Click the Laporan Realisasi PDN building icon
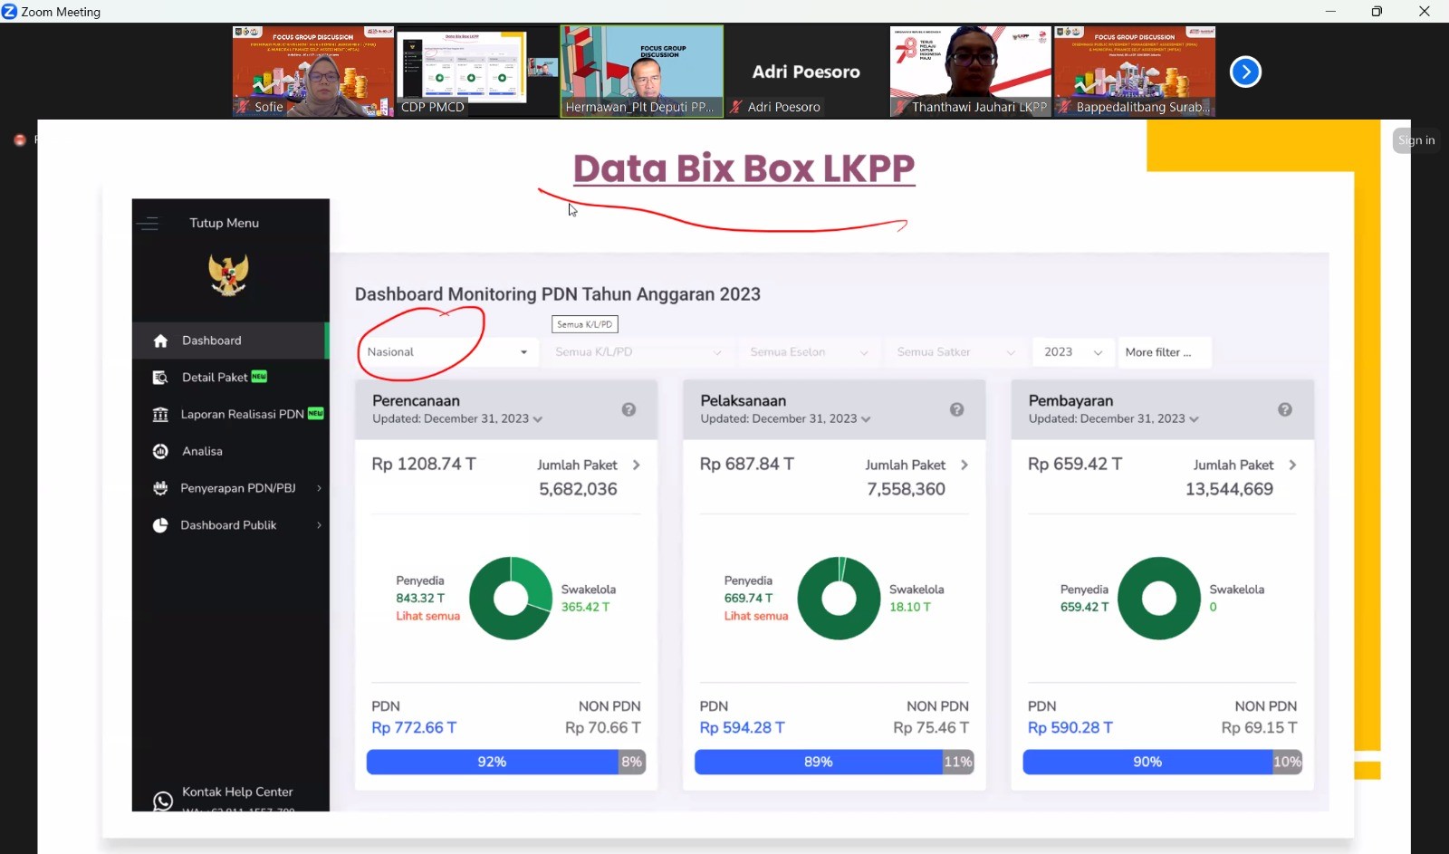This screenshot has width=1449, height=854. (160, 415)
